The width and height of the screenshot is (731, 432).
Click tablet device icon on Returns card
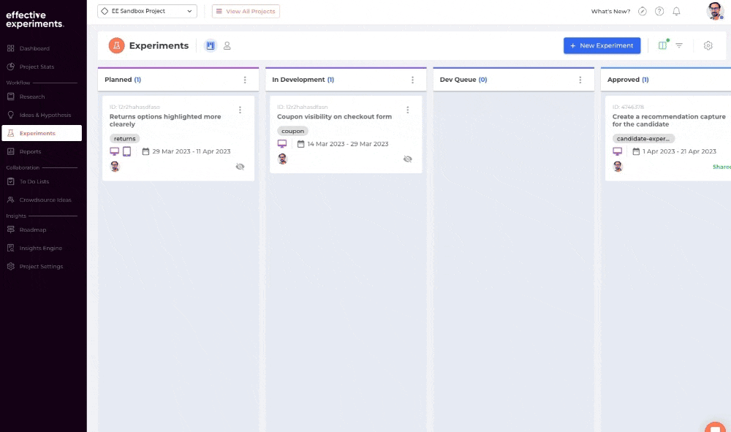[126, 151]
